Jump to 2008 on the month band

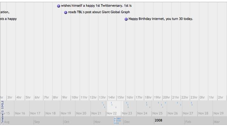click(x=158, y=120)
